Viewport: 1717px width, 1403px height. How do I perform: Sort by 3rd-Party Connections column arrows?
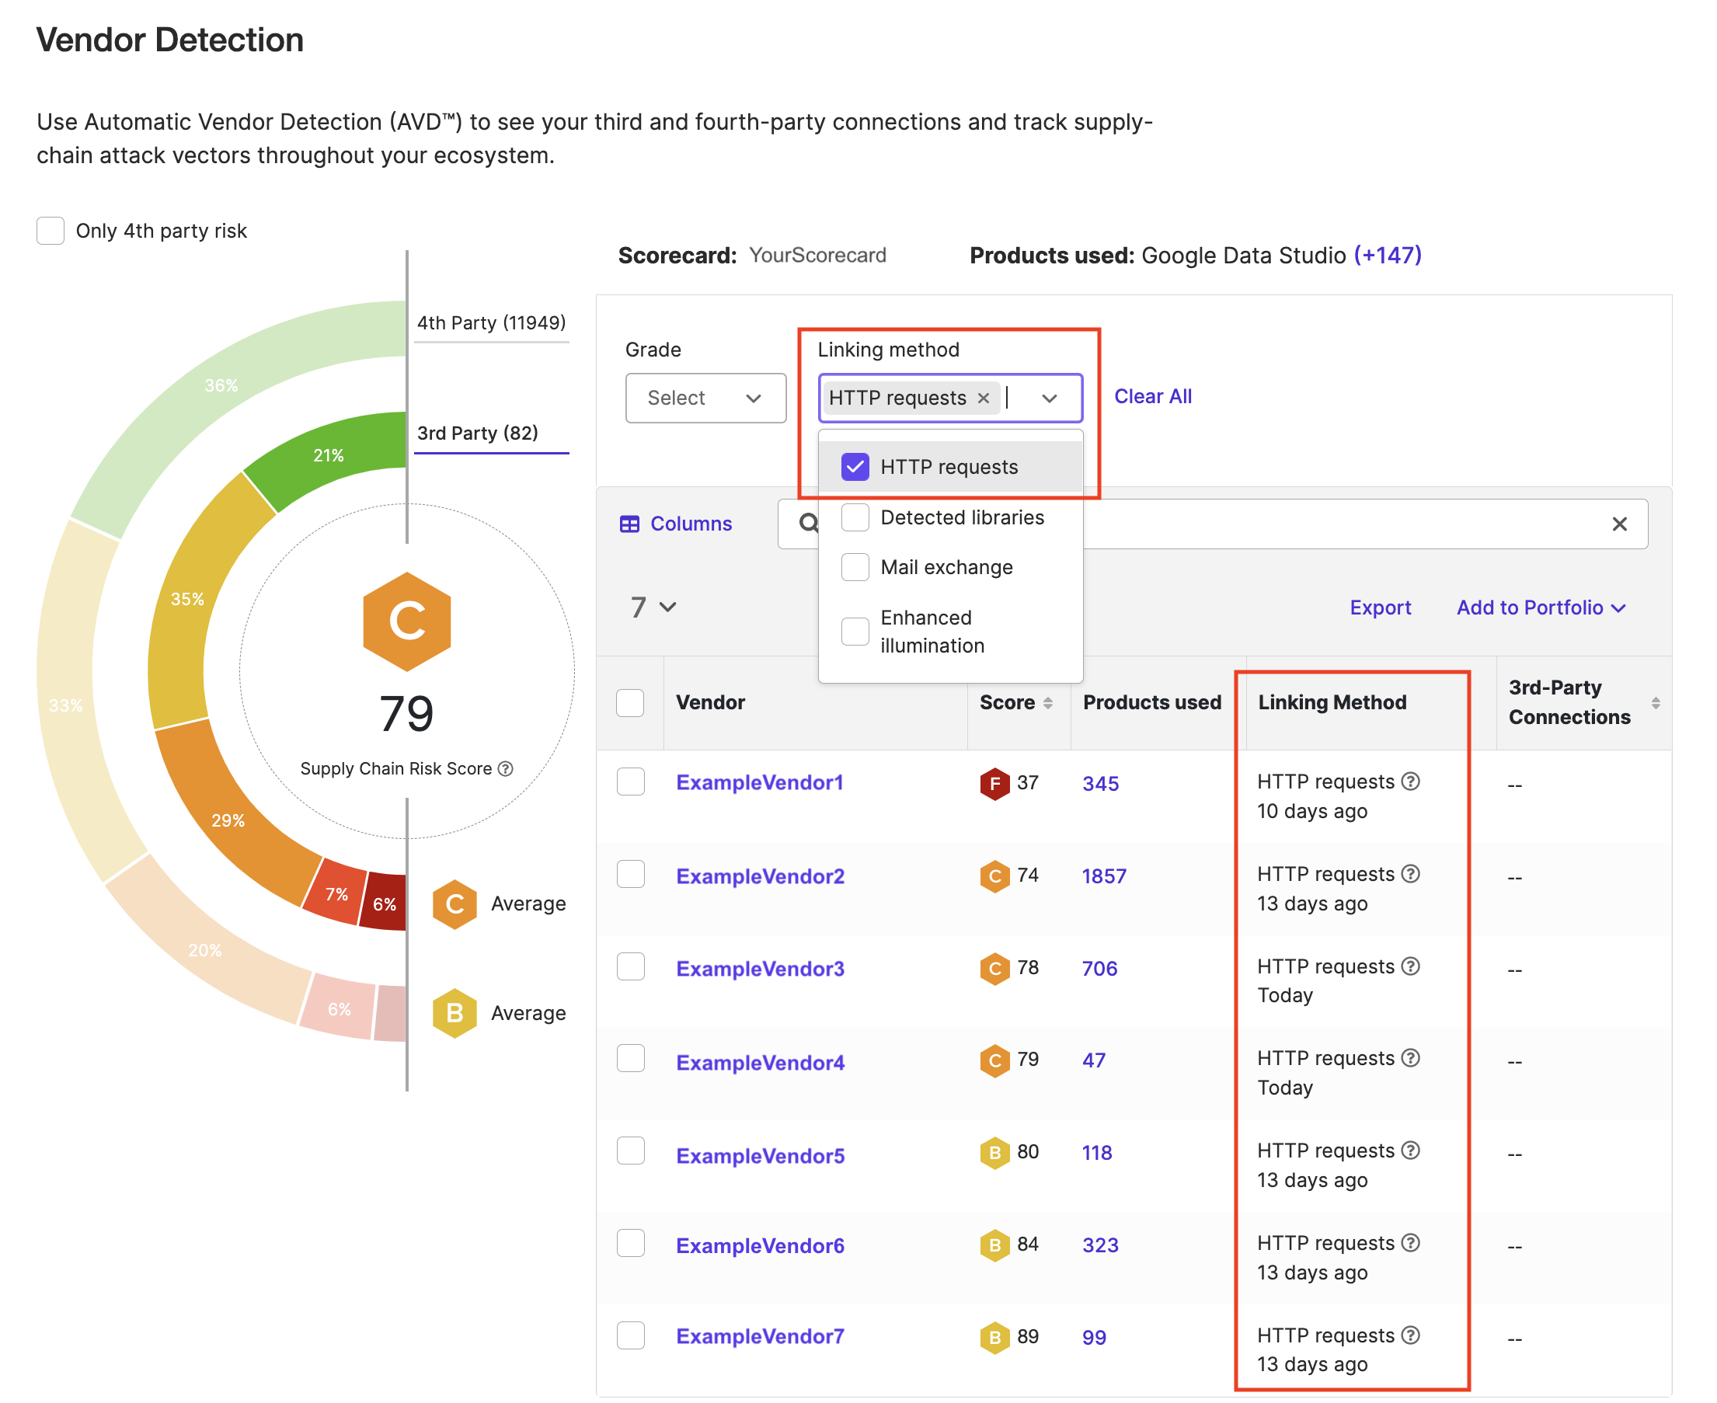coord(1655,702)
